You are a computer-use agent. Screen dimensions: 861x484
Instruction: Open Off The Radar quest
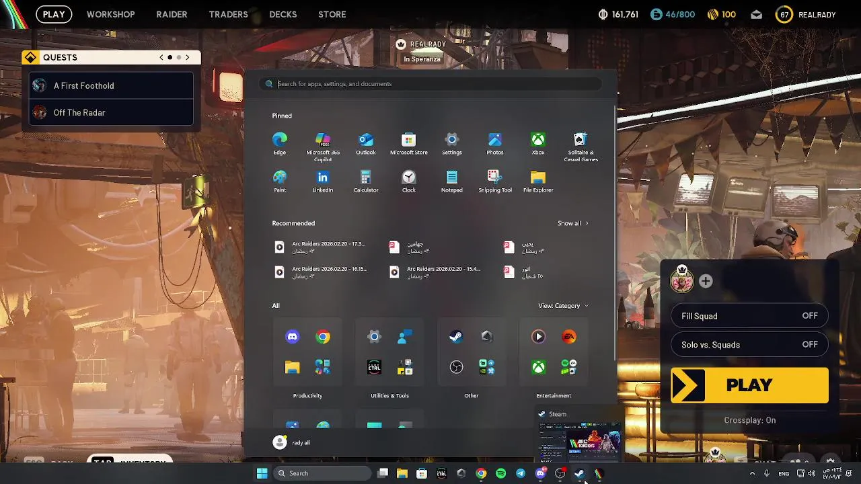click(x=112, y=112)
